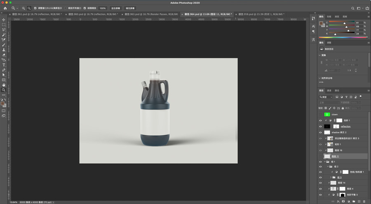Switch to 酷壶.963.psd document tab
Screen dimensions: 371x204
click(151, 14)
